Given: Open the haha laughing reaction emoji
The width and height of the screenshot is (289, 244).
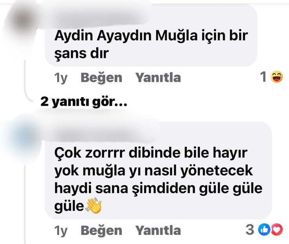Looking at the screenshot, I should coord(276,77).
